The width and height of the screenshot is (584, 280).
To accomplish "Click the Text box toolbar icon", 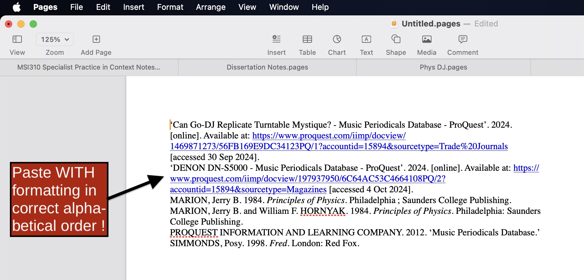I will pyautogui.click(x=366, y=39).
